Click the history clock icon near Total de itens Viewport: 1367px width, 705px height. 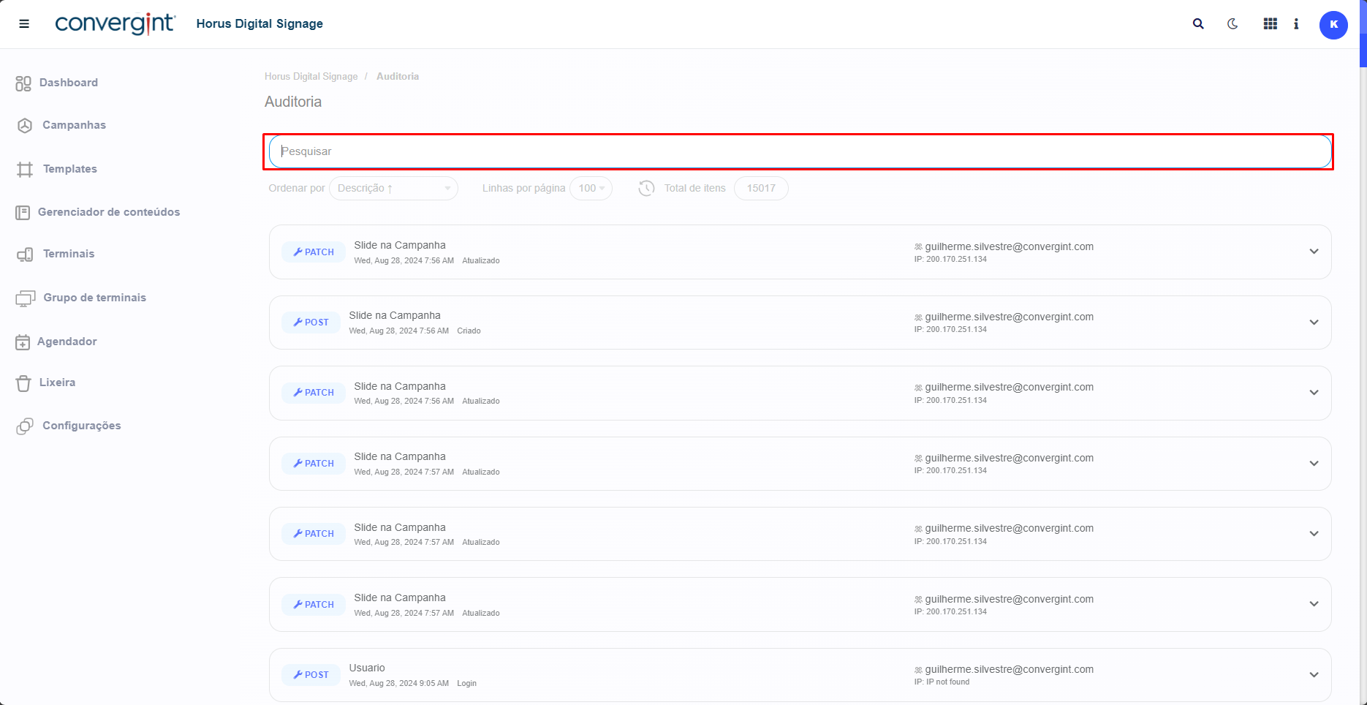646,189
